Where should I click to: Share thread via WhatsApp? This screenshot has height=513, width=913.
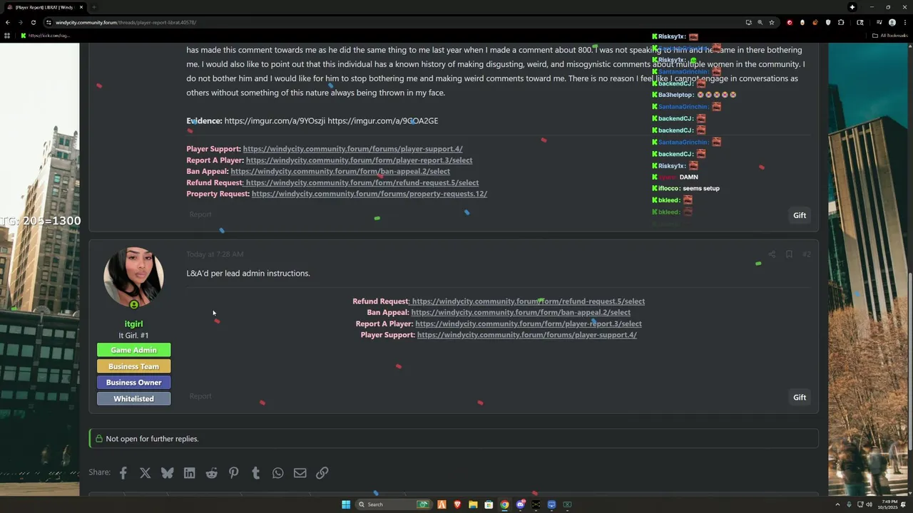(x=278, y=473)
